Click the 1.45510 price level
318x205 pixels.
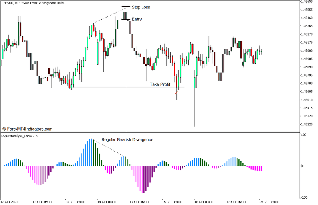(307, 100)
